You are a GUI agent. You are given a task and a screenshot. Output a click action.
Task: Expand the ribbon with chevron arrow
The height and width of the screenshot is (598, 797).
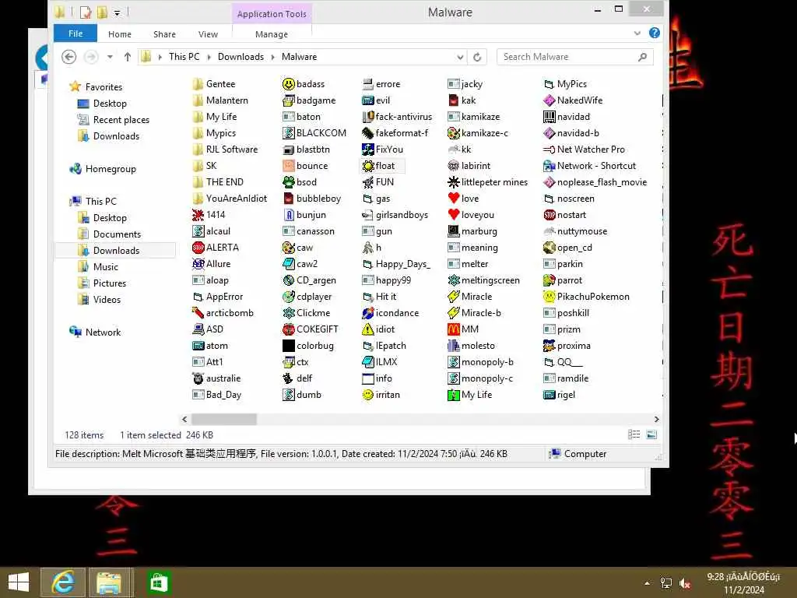pos(637,33)
